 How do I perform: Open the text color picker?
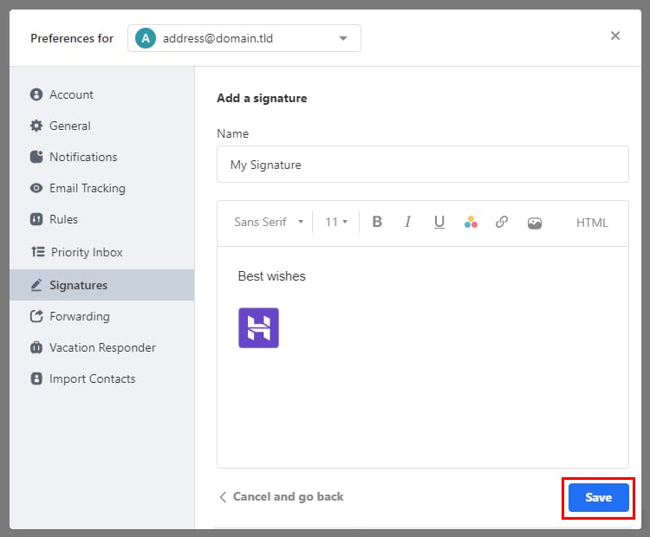click(x=471, y=222)
